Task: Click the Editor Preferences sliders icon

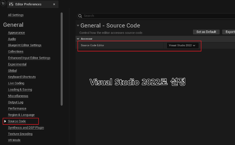Action: click(x=11, y=4)
